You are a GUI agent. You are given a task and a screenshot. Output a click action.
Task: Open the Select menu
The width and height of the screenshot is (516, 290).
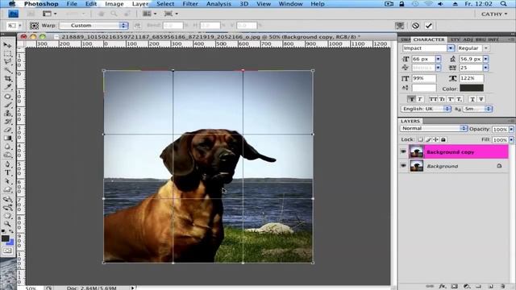point(165,4)
